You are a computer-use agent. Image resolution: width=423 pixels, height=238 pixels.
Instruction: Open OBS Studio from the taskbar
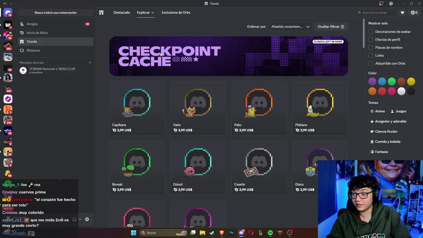(x=290, y=233)
